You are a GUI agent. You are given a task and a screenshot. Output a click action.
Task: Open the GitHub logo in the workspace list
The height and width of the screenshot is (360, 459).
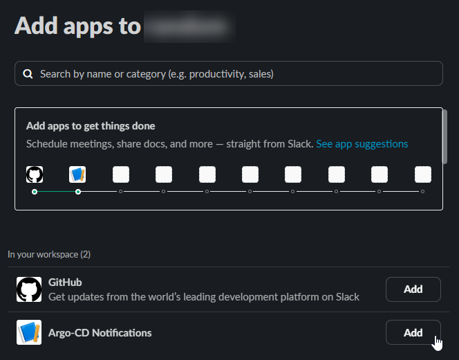pyautogui.click(x=29, y=289)
